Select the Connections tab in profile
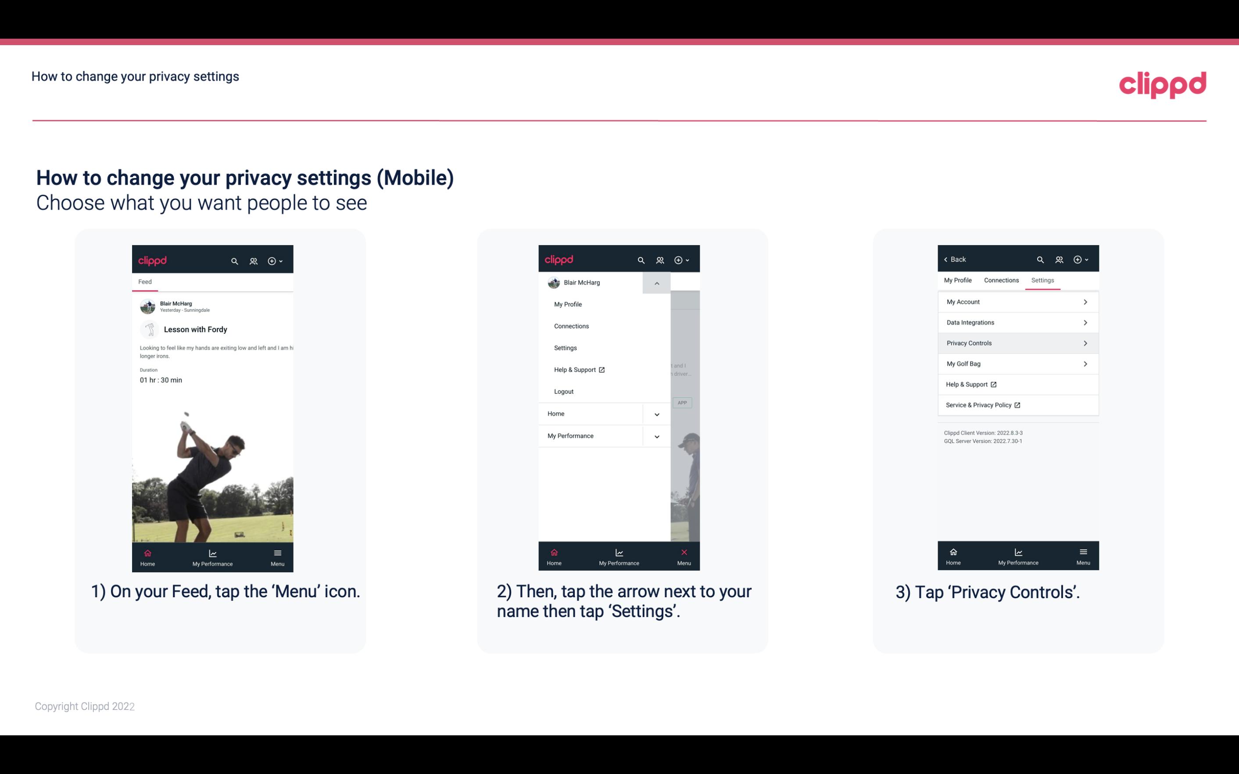The width and height of the screenshot is (1239, 774). tap(1001, 280)
